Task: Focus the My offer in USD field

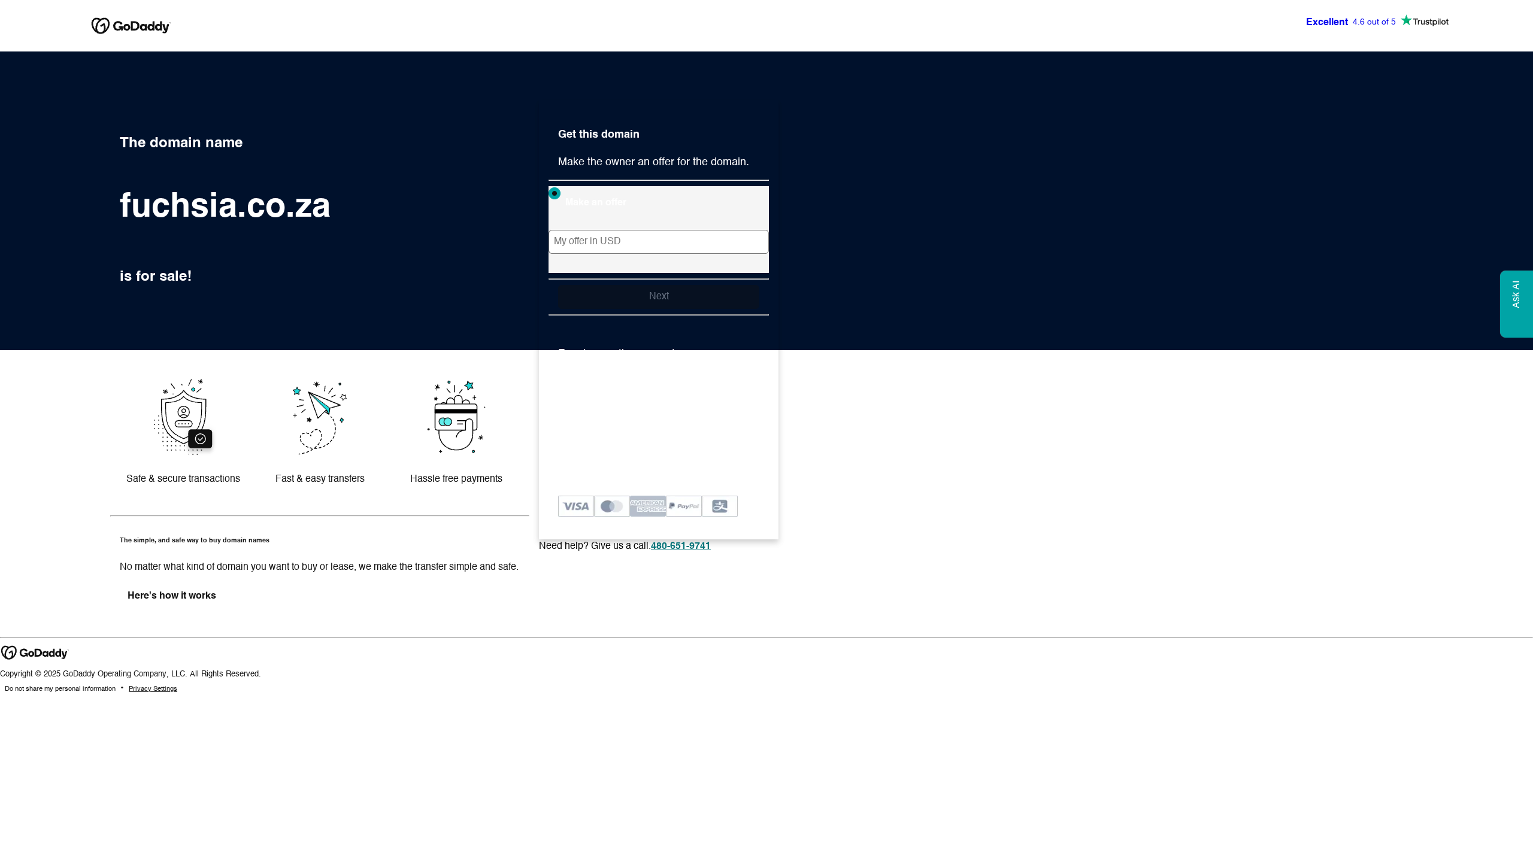Action: 659,241
